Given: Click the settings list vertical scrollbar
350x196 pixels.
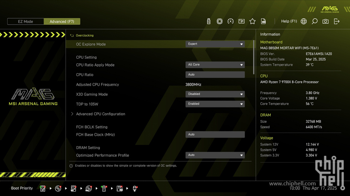Looking at the screenshot, I should coord(254,57).
